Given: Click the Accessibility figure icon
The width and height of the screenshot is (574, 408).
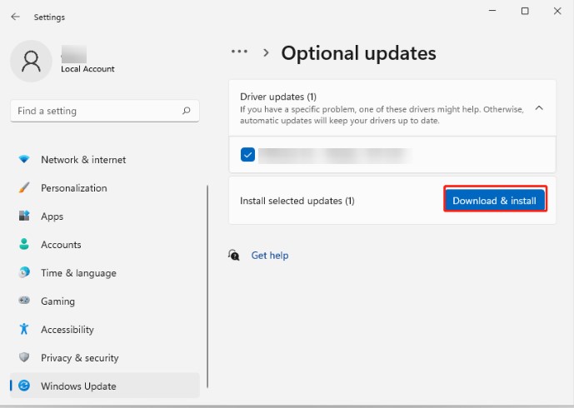Looking at the screenshot, I should pyautogui.click(x=24, y=330).
